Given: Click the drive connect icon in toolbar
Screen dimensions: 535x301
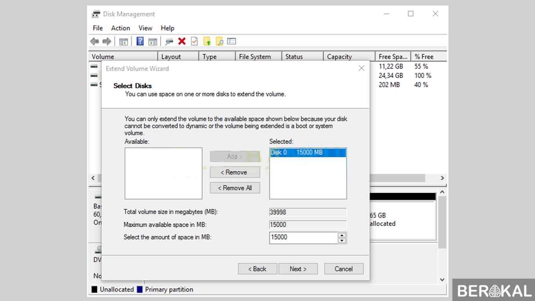Looking at the screenshot, I should (169, 42).
